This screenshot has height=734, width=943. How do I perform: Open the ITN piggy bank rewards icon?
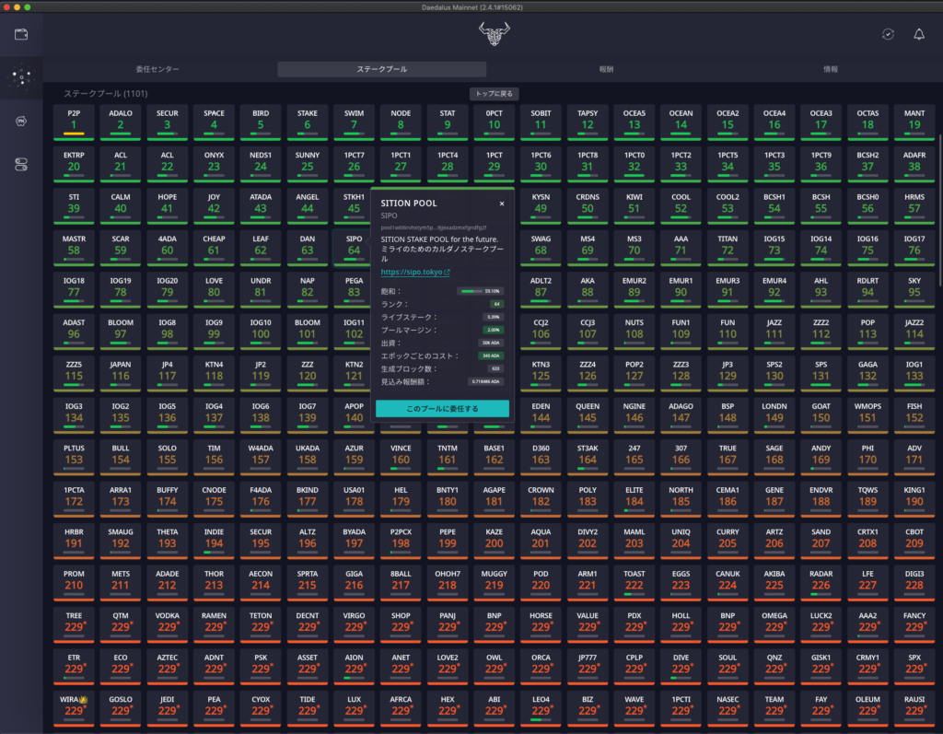click(x=21, y=121)
